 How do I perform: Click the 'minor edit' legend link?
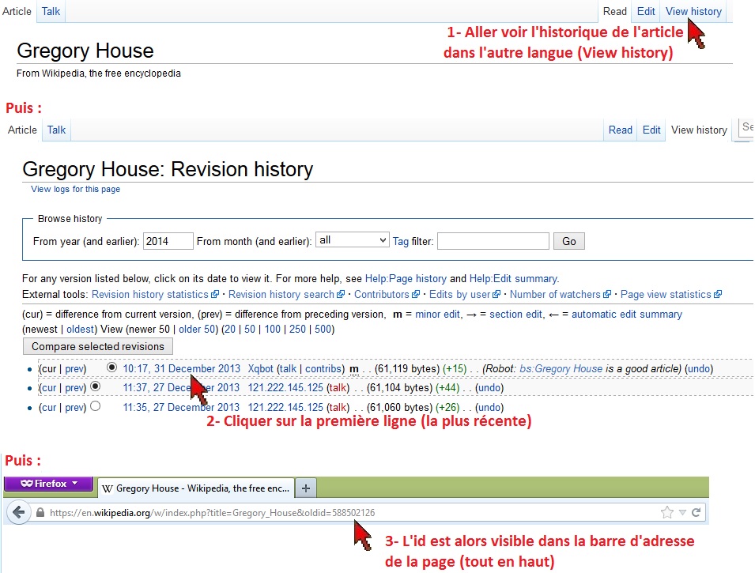438,314
